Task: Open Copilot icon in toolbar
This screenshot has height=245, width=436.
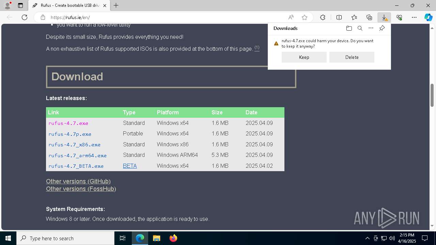Action: point(429,17)
